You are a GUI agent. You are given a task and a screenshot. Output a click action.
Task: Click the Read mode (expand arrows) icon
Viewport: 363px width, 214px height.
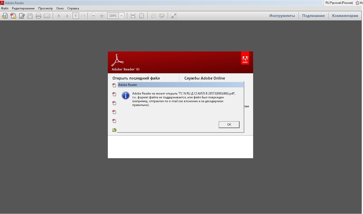point(174,16)
